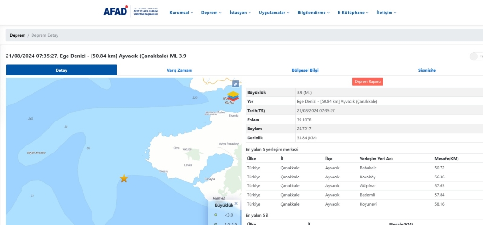Image resolution: width=483 pixels, height=225 pixels.
Task: Open the Kurumsal dropdown menu
Action: click(182, 13)
